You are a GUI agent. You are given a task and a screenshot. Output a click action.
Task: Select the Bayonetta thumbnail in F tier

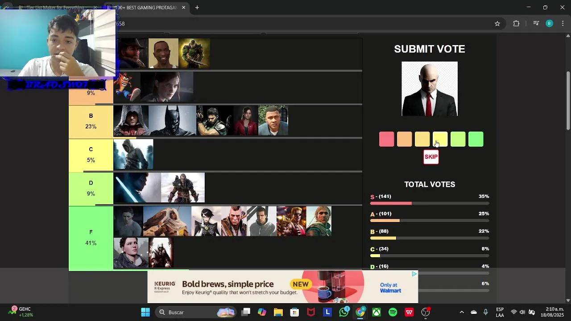(x=206, y=221)
